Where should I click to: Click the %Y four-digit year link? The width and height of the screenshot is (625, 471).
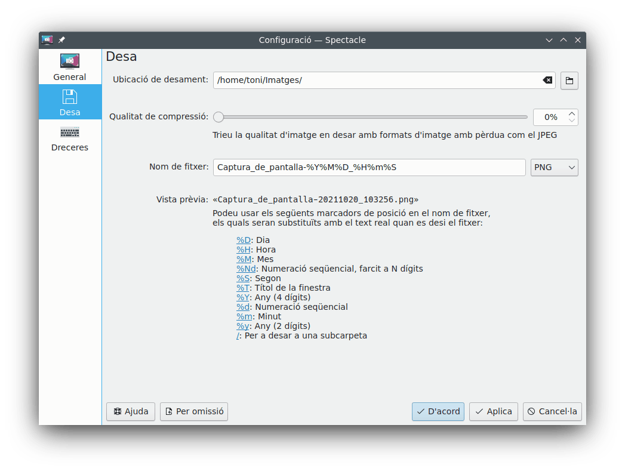click(x=243, y=297)
